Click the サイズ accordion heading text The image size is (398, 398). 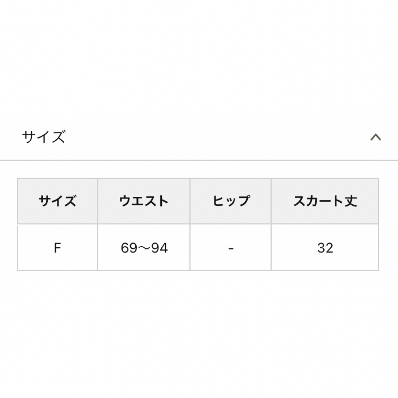click(43, 137)
